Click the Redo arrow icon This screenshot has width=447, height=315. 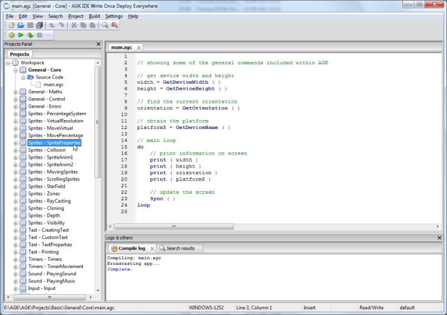(61, 25)
